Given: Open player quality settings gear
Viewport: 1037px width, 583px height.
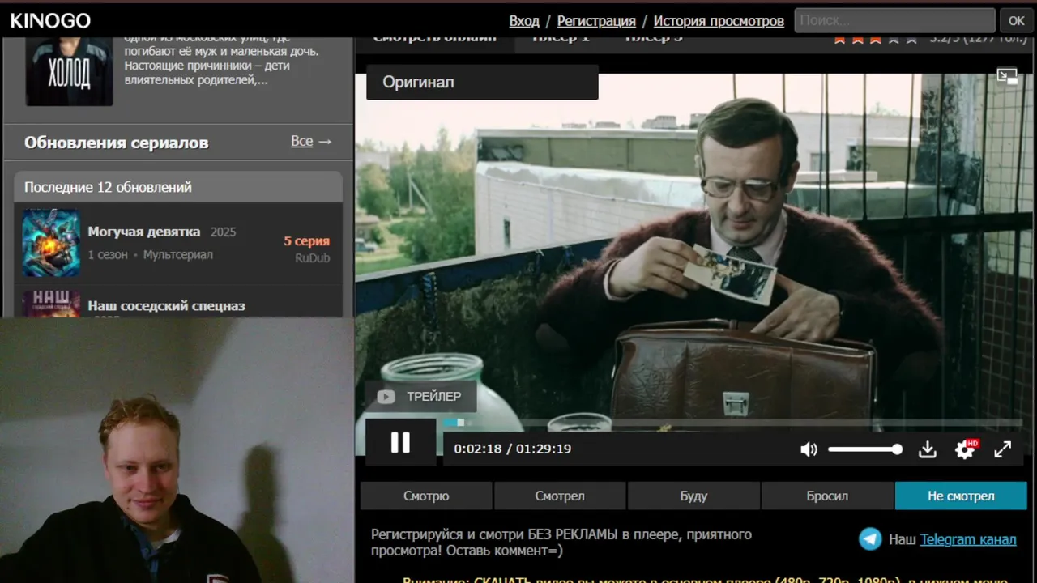Looking at the screenshot, I should click(x=965, y=449).
